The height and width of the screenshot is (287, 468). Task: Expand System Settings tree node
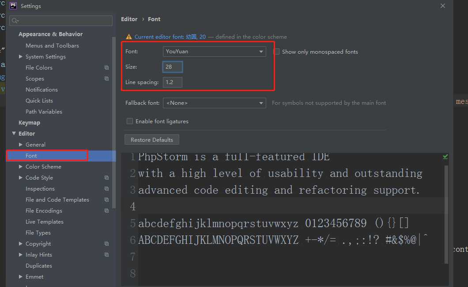[21, 57]
